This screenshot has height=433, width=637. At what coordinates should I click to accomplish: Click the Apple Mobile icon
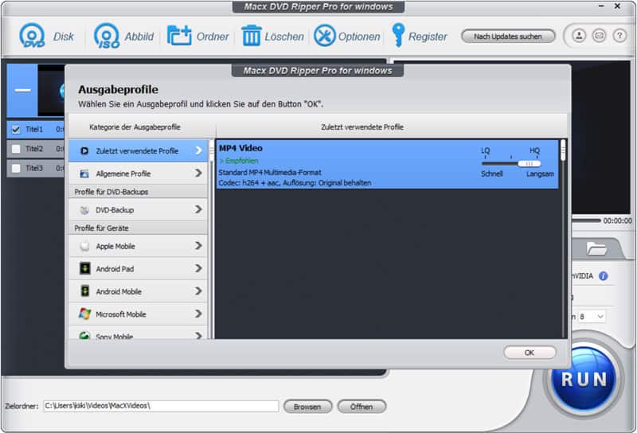(84, 246)
